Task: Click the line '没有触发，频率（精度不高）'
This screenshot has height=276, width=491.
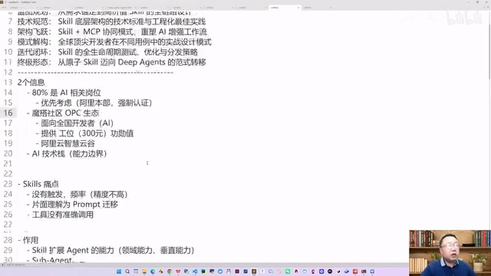Action: (80, 194)
